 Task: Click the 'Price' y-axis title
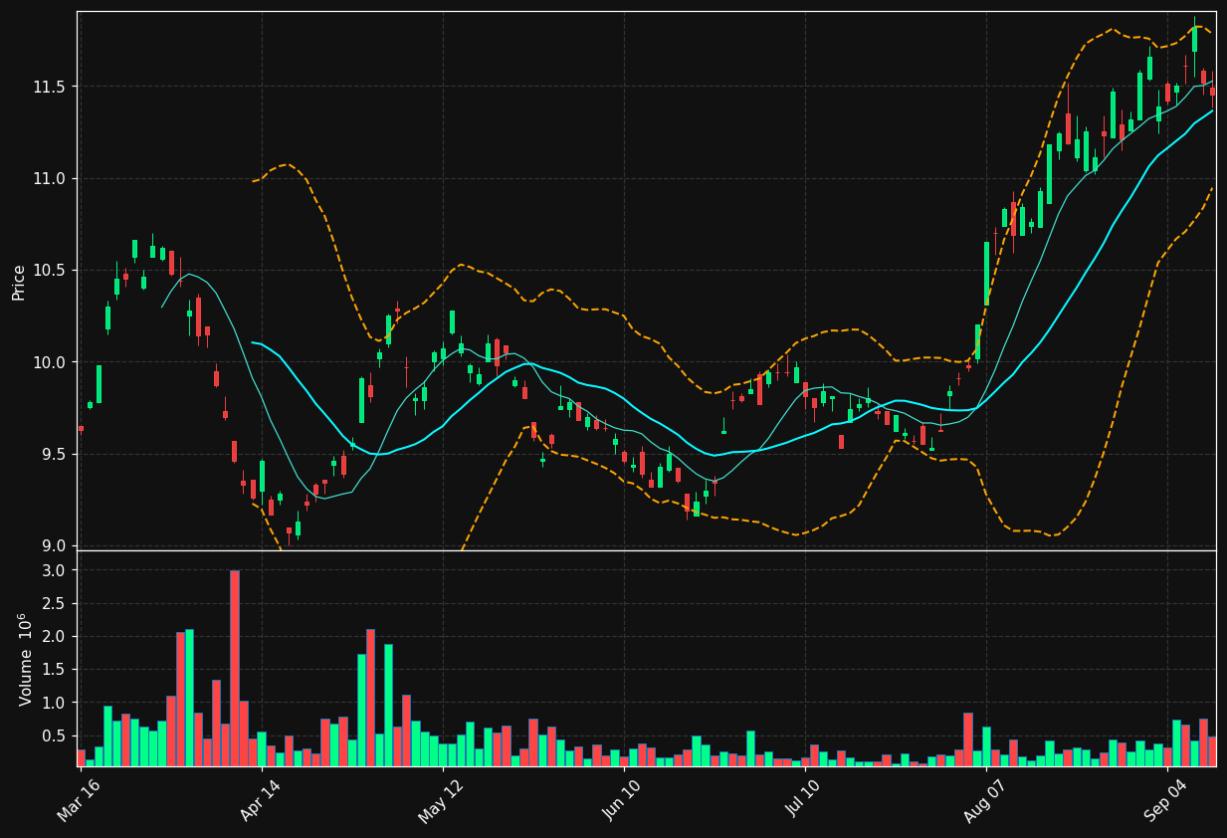tap(19, 282)
